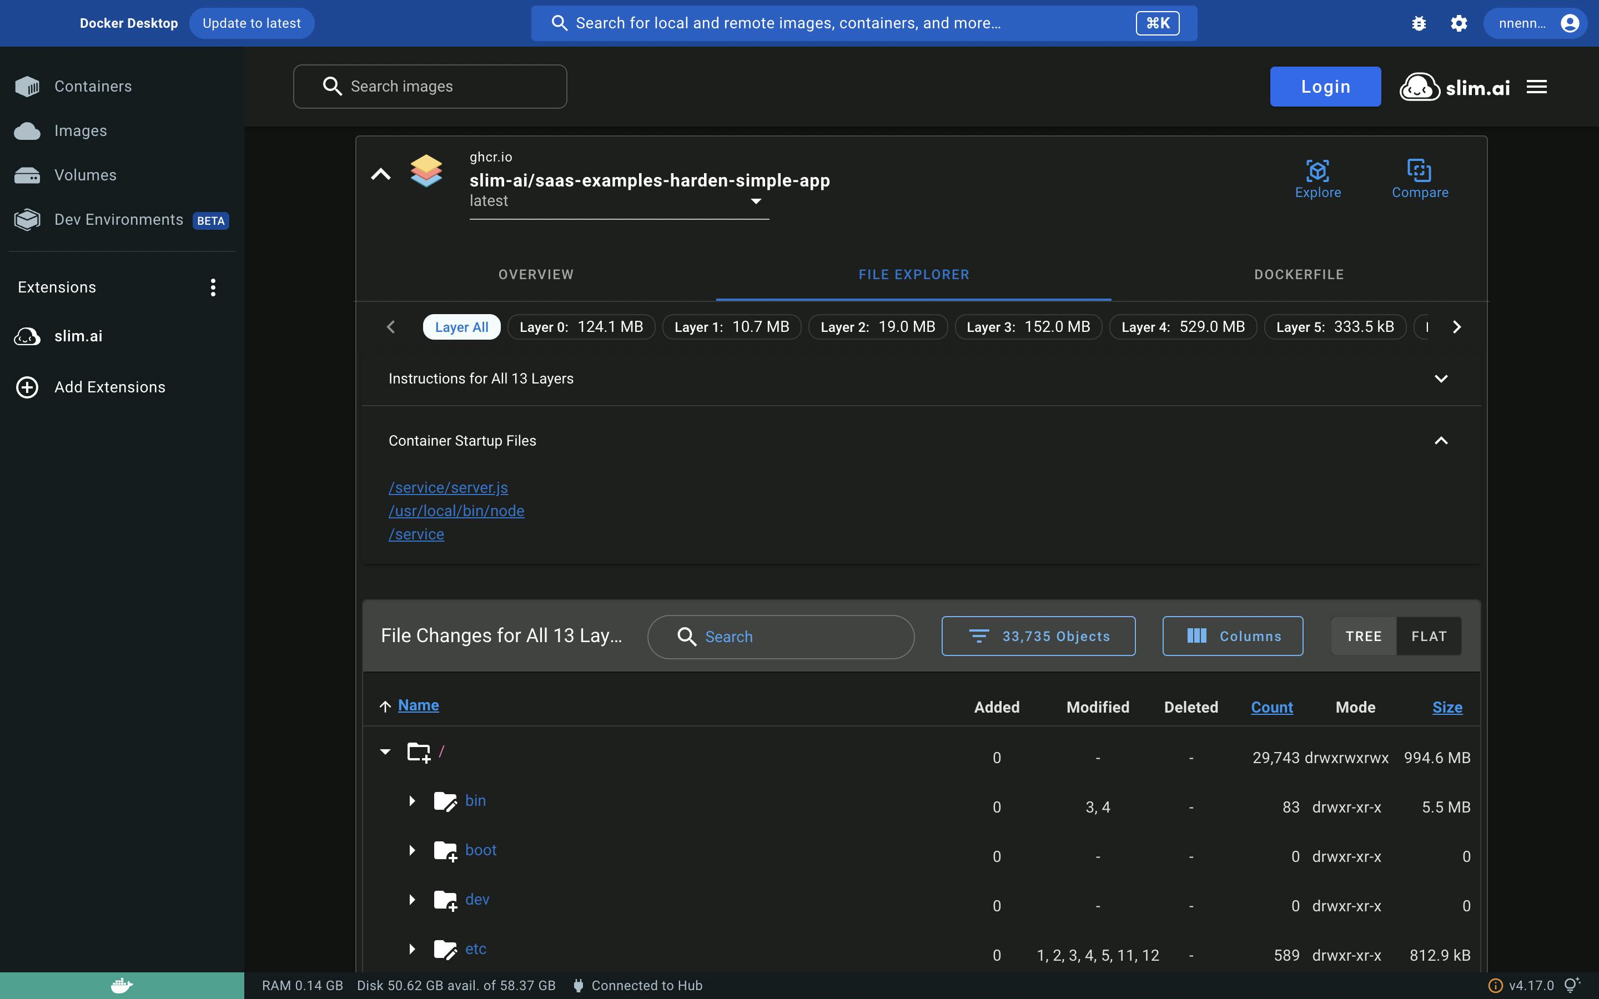Sort files by Count column
This screenshot has height=999, width=1599.
coord(1271,708)
